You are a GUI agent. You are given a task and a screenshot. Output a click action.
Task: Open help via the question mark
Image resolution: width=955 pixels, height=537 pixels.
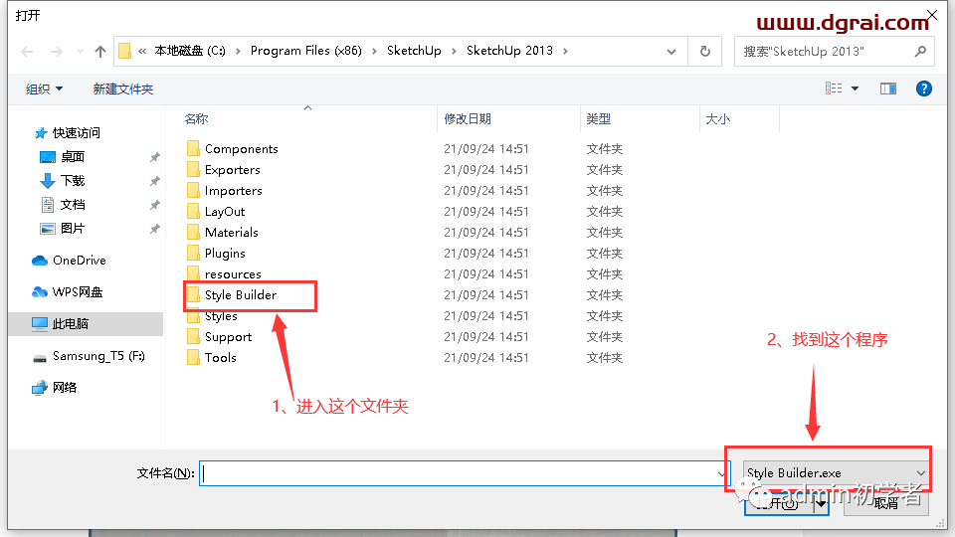924,89
